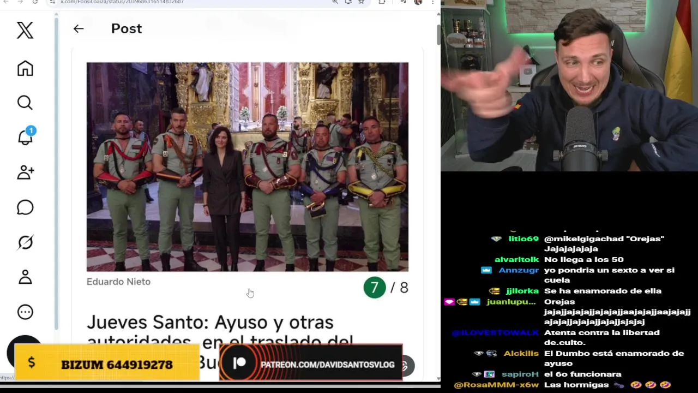Open the chat bubble messages icon
Screen dimensions: 698x393
pyautogui.click(x=25, y=207)
